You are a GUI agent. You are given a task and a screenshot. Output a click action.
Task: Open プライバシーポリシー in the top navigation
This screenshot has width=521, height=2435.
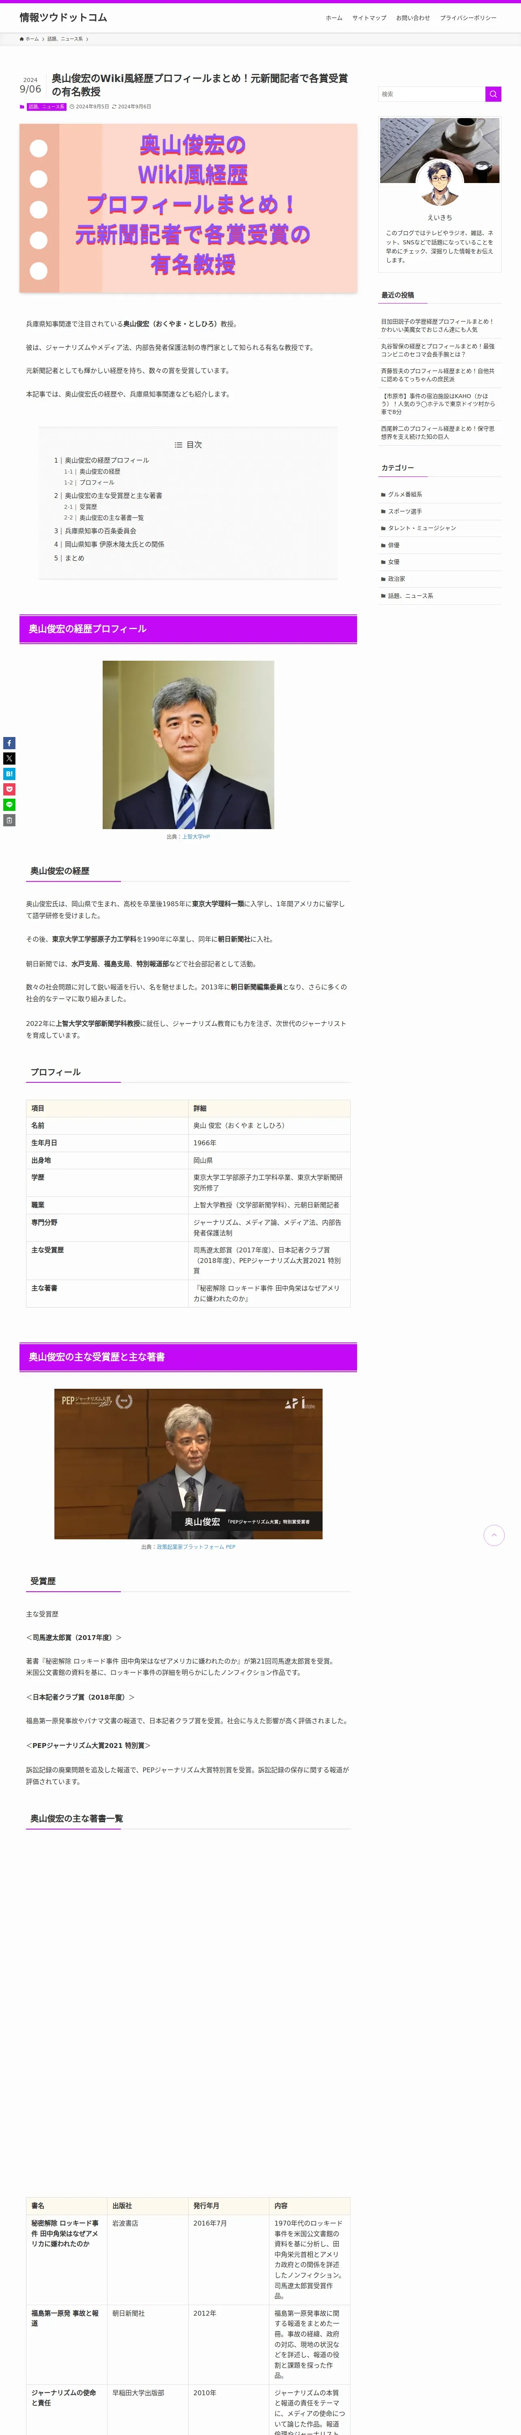468,18
